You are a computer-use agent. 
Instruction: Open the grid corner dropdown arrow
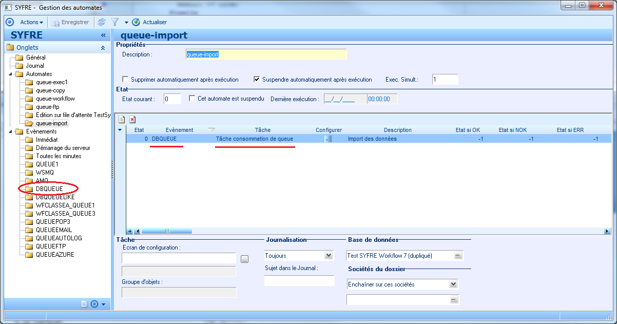[120, 130]
